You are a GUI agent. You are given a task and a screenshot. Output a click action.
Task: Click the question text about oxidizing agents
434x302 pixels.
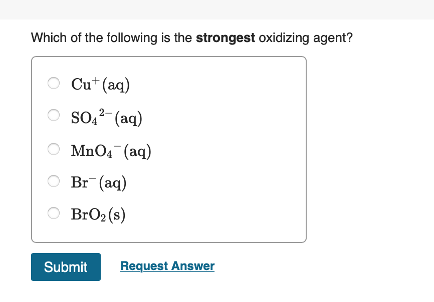pos(192,37)
